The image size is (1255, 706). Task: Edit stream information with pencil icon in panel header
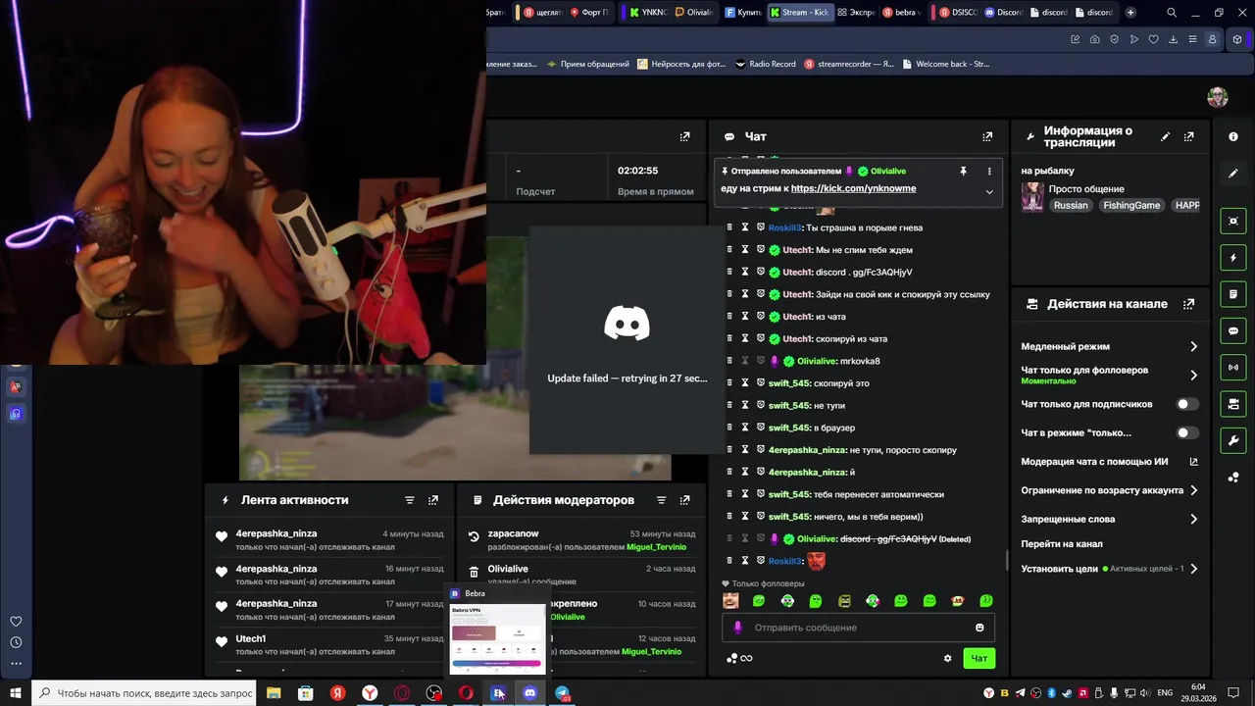[1165, 137]
